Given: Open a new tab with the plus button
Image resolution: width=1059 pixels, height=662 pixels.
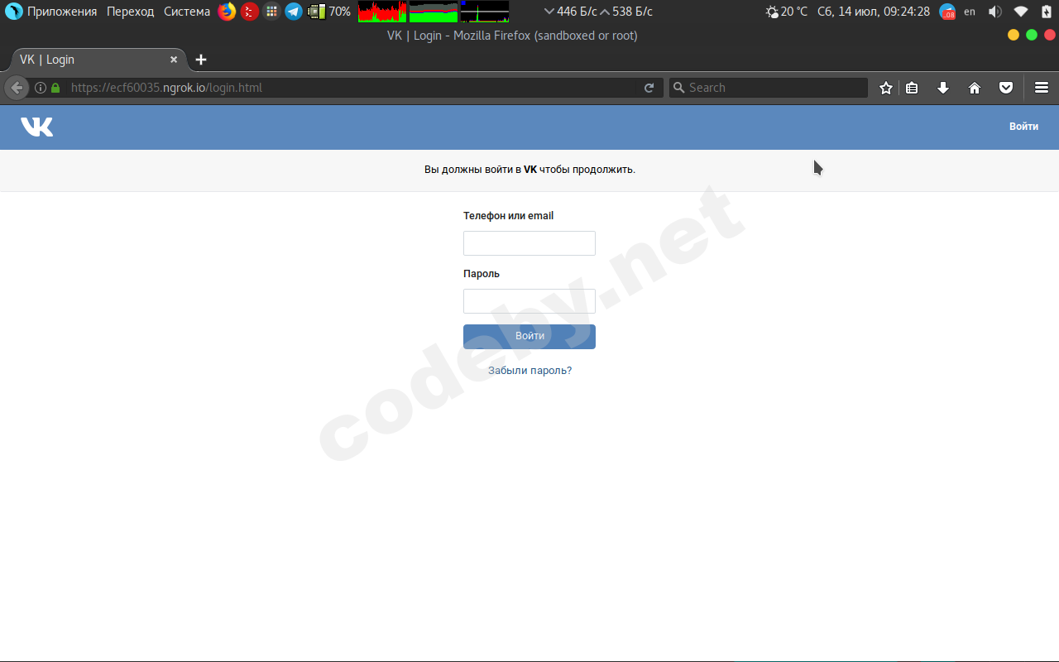Looking at the screenshot, I should (x=201, y=60).
